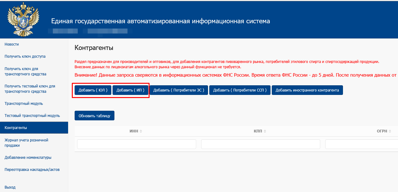This screenshot has width=398, height=192.
Task: Sort table by ИНН column arrows
Action: 141,132
